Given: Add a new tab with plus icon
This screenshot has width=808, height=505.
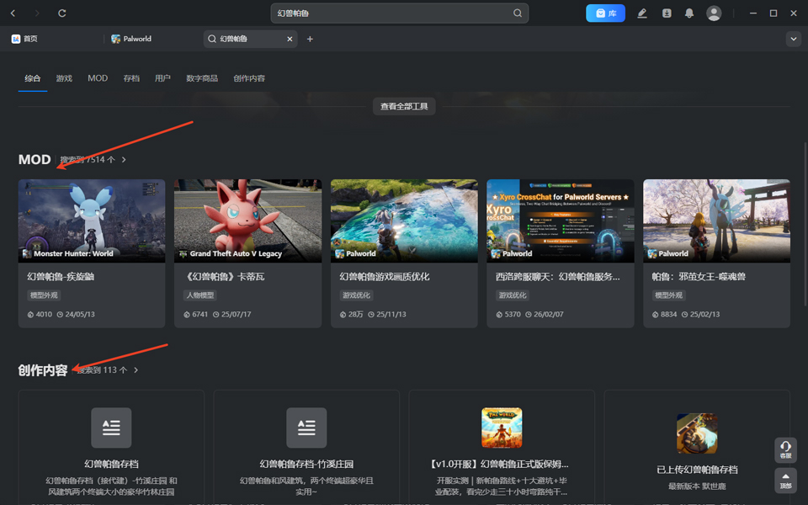Looking at the screenshot, I should coord(310,39).
